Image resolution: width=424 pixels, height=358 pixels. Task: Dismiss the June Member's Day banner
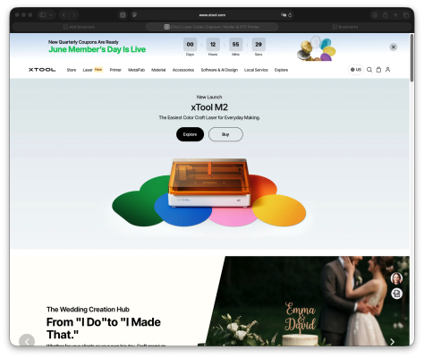(x=394, y=47)
